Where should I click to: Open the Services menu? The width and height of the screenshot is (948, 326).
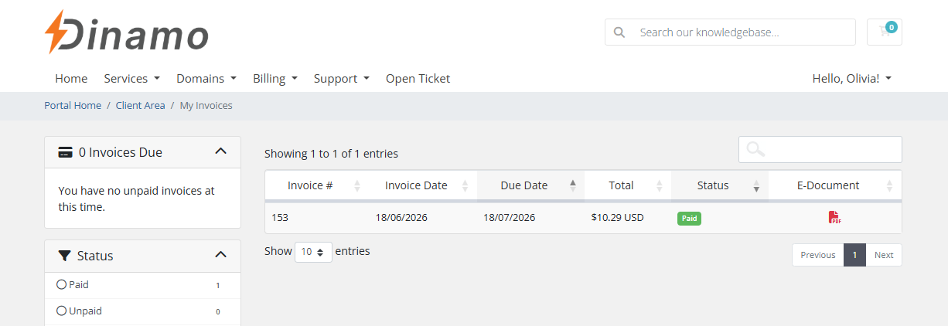pos(131,78)
